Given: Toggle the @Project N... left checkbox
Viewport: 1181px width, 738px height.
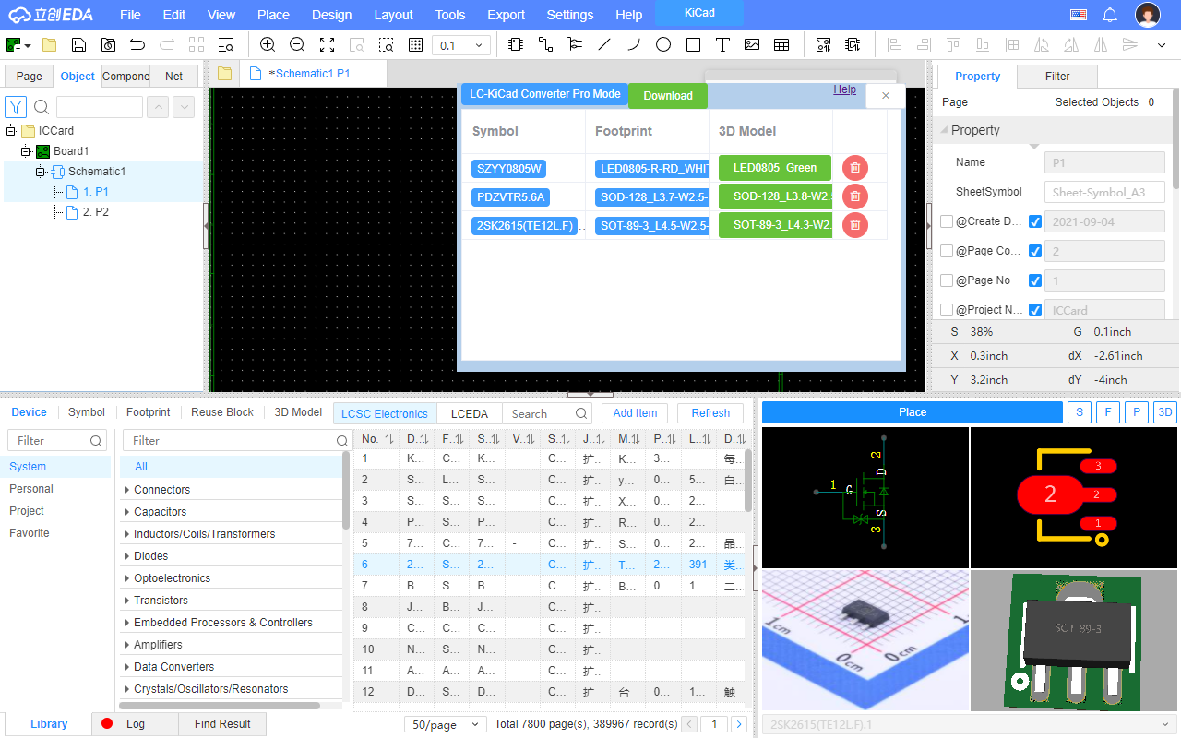Looking at the screenshot, I should point(947,310).
